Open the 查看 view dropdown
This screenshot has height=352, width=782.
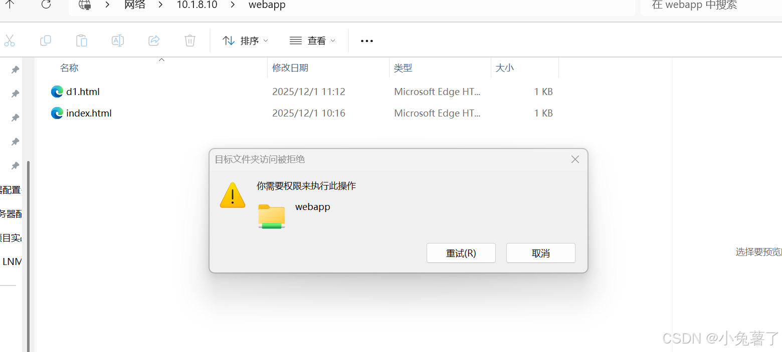313,41
